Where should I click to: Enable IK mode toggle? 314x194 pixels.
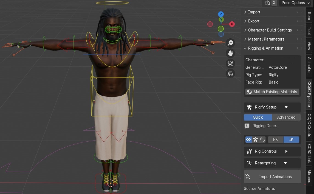291,139
